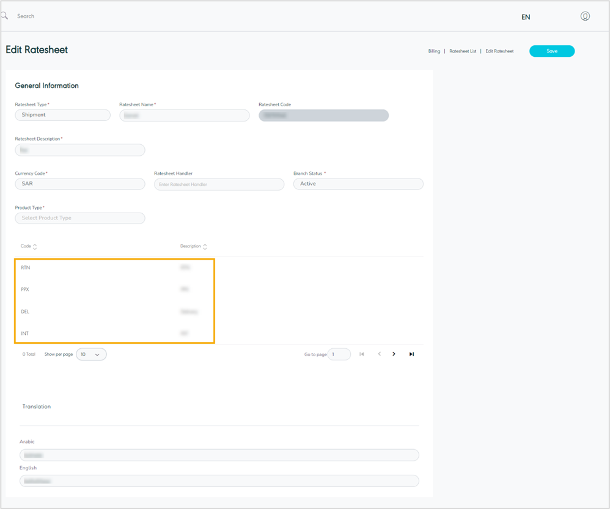Open the Currency Code SAR dropdown

tap(79, 184)
